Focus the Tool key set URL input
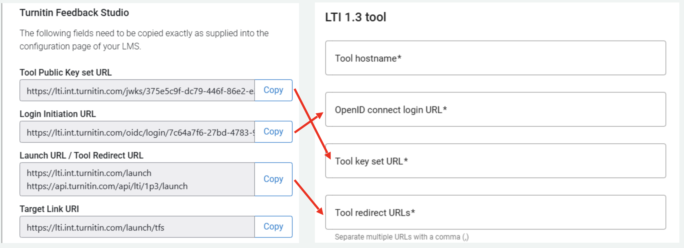684x248 pixels. coord(496,161)
